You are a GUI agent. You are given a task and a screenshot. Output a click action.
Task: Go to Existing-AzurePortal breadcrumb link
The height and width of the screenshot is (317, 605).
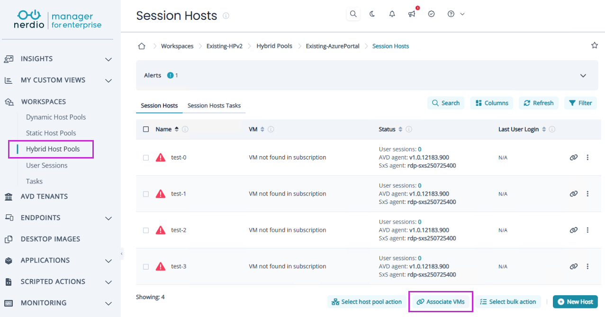[333, 46]
